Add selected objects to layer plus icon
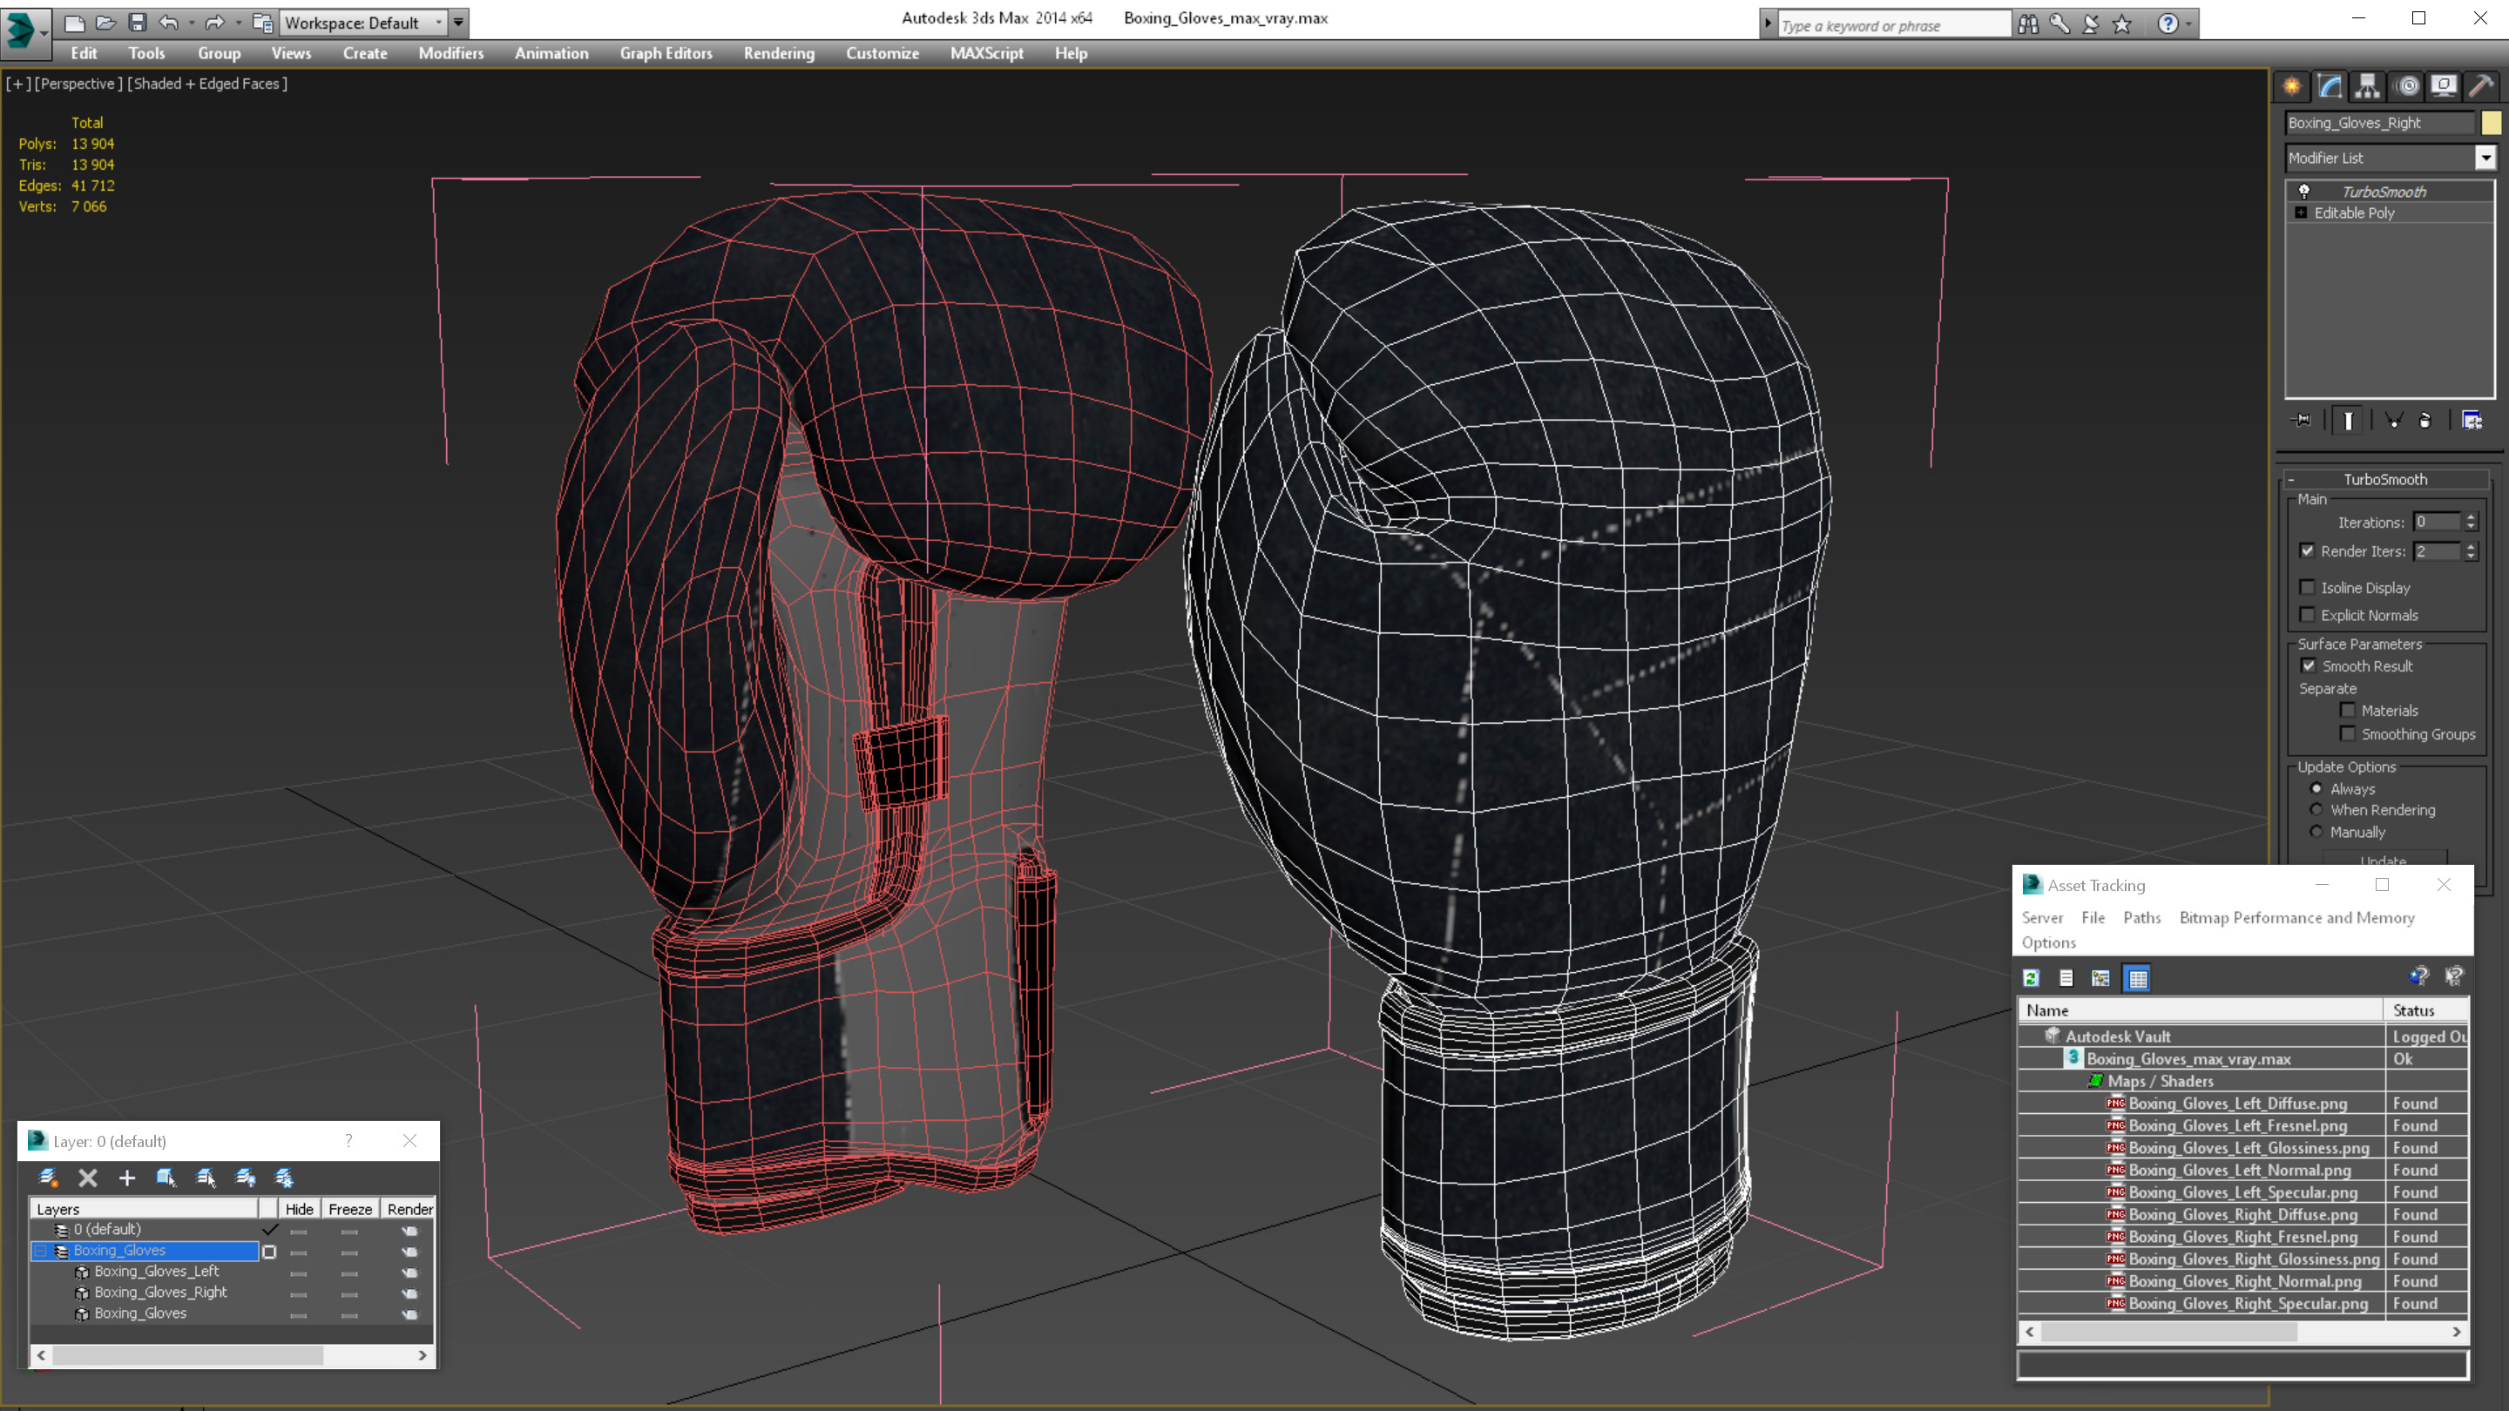This screenshot has height=1411, width=2509. tap(126, 1178)
